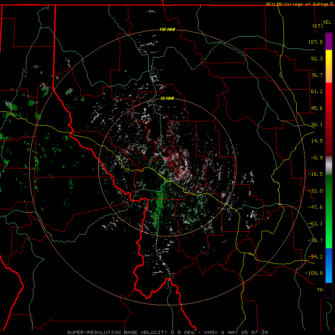335x335 pixels.
Task: Click the 30.1 velocity scale value
Action: (317, 125)
